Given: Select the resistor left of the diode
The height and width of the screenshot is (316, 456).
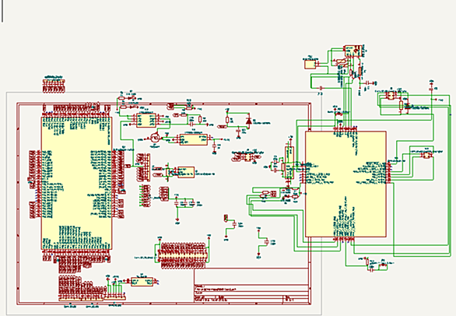Looking at the screenshot, I should 227,120.
